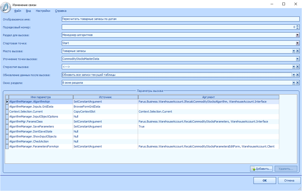This screenshot has width=302, height=191.
Task: Click the Удалить button
Action: pyautogui.click(x=286, y=169)
